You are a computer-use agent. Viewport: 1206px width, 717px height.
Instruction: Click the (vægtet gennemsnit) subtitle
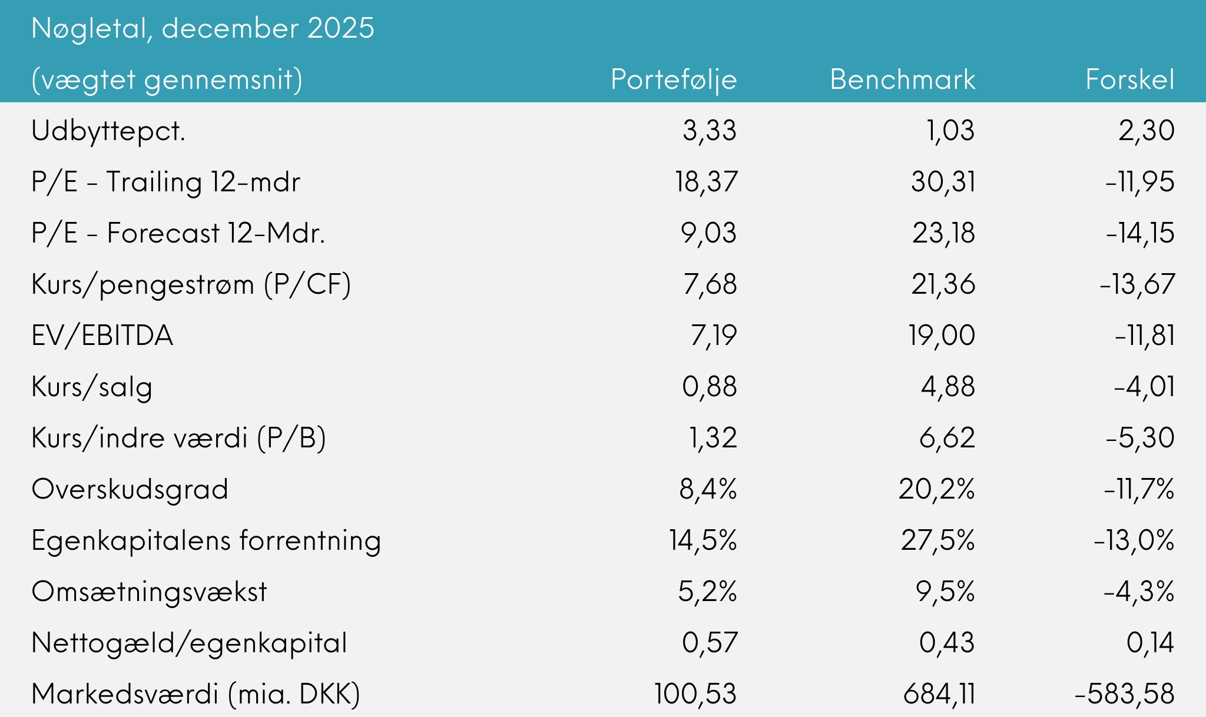[167, 79]
